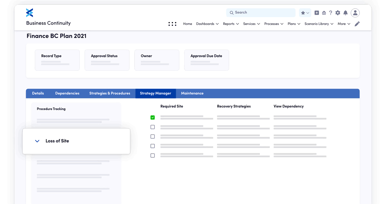Screen dimensions: 387x204
Task: Click the cloud guidance icon
Action: tap(324, 13)
